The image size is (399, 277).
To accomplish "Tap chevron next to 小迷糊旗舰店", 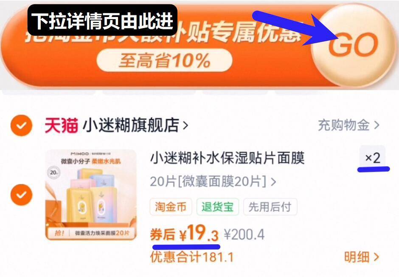I will click(x=185, y=125).
